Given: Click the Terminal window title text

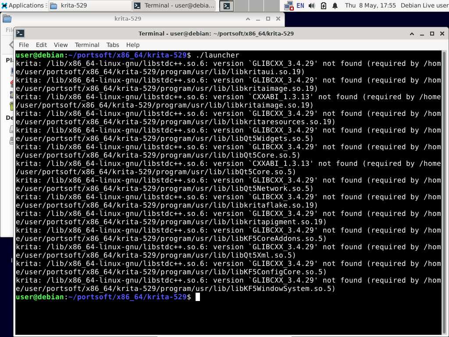Looking at the screenshot, I should [216, 33].
